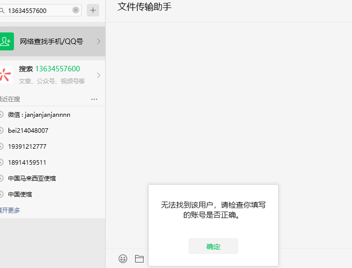Select recent search 中国使馆
Viewport: 352px width, 268px height.
[52, 194]
